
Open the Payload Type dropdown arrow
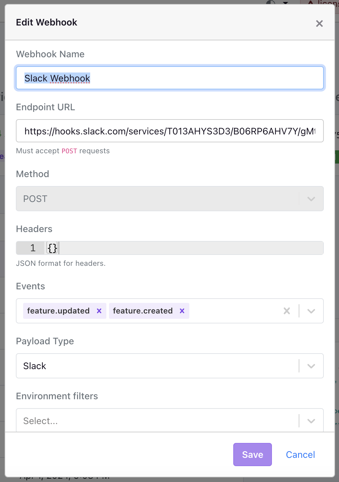point(311,366)
